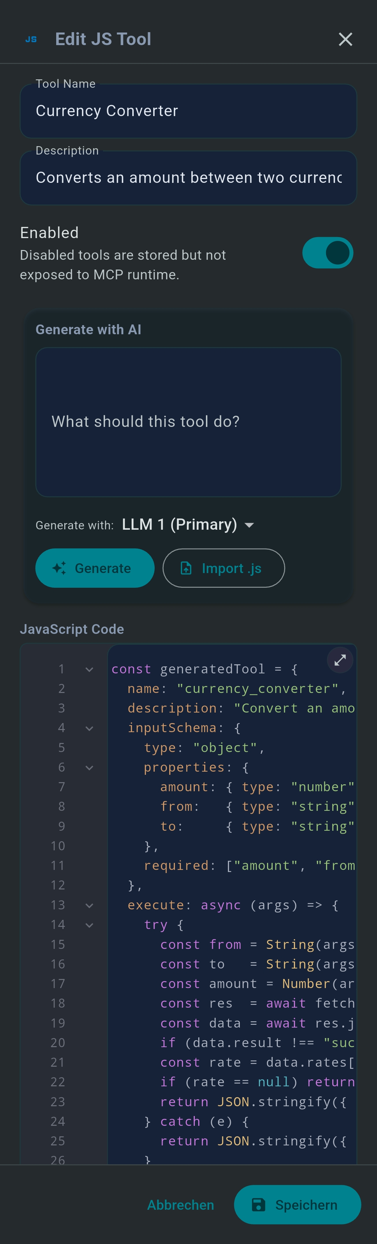This screenshot has height=1244, width=377.
Task: Click the Import .js button
Action: click(224, 568)
